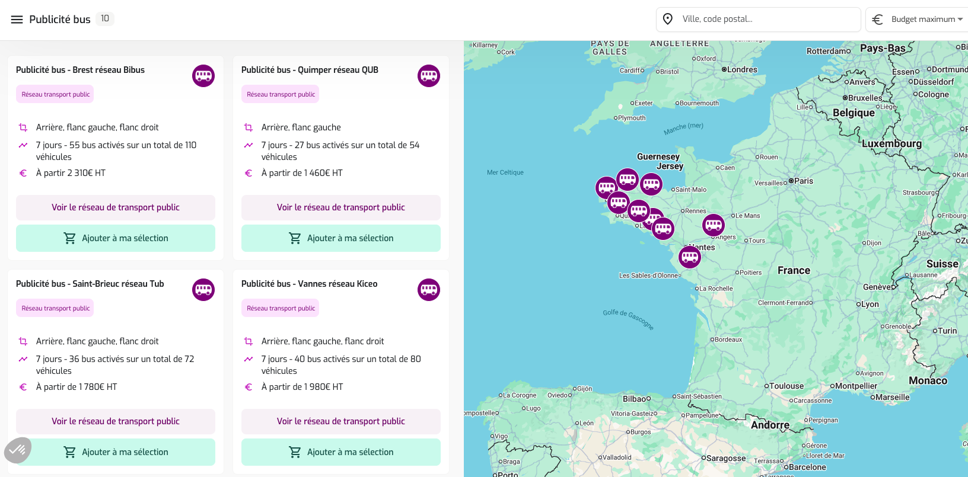Click the Réseau transport public tag on Brest

point(55,94)
